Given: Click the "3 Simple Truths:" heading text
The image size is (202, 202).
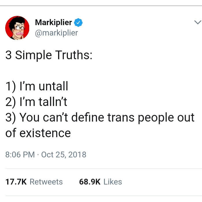Looking at the screenshot, I should (49, 55).
